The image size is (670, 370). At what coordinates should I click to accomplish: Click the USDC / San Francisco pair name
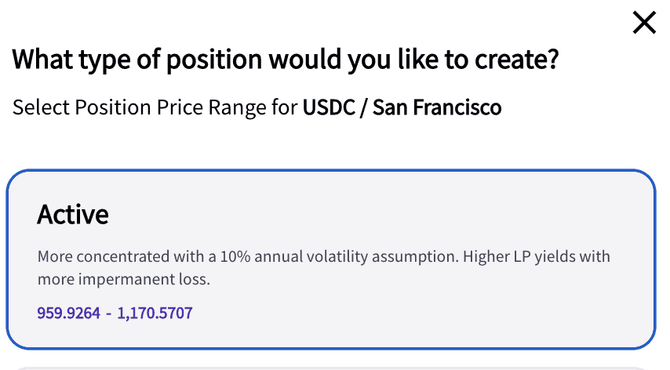(x=402, y=107)
